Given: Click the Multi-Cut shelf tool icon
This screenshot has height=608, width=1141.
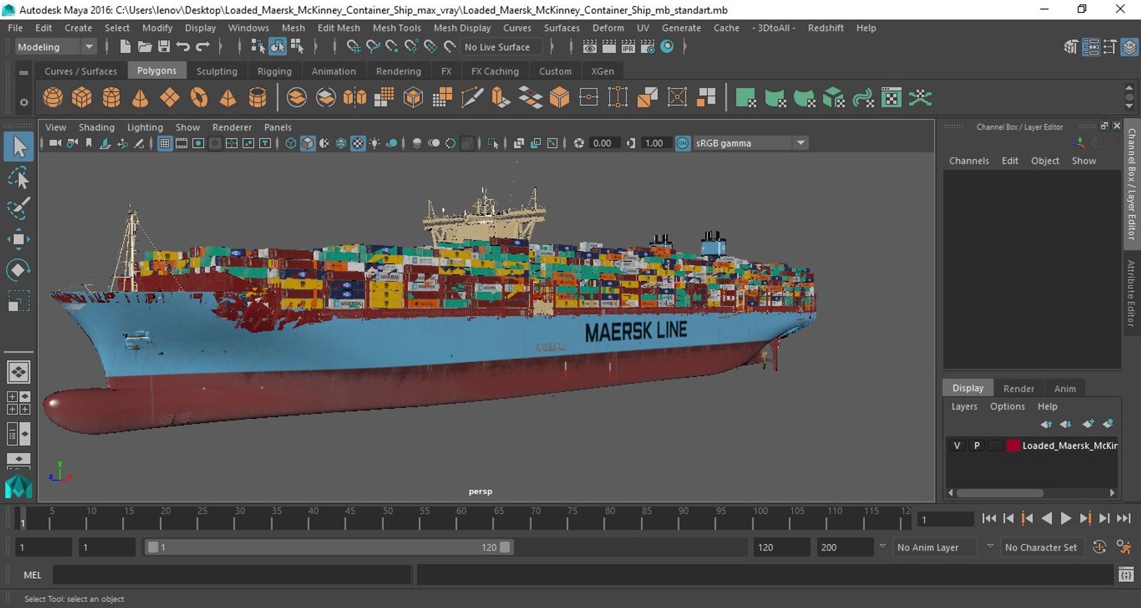Looking at the screenshot, I should [471, 97].
